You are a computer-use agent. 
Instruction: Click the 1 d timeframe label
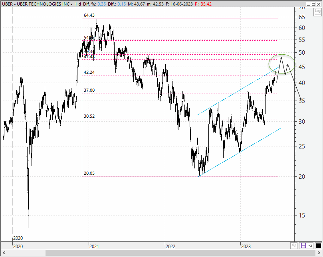(78, 4)
